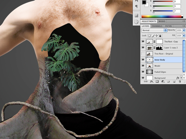Toggle lock transparent pixels
The width and height of the screenshot is (186, 139).
coord(149,36)
